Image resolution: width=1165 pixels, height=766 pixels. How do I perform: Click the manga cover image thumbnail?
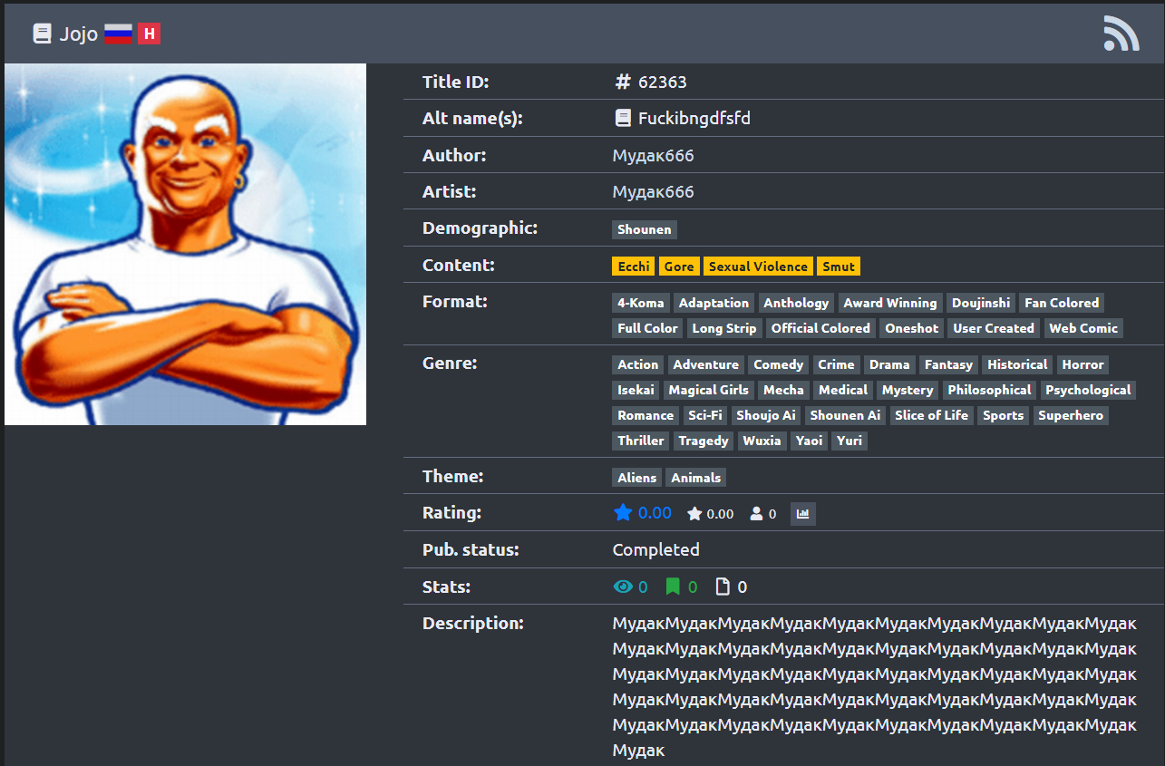click(185, 244)
